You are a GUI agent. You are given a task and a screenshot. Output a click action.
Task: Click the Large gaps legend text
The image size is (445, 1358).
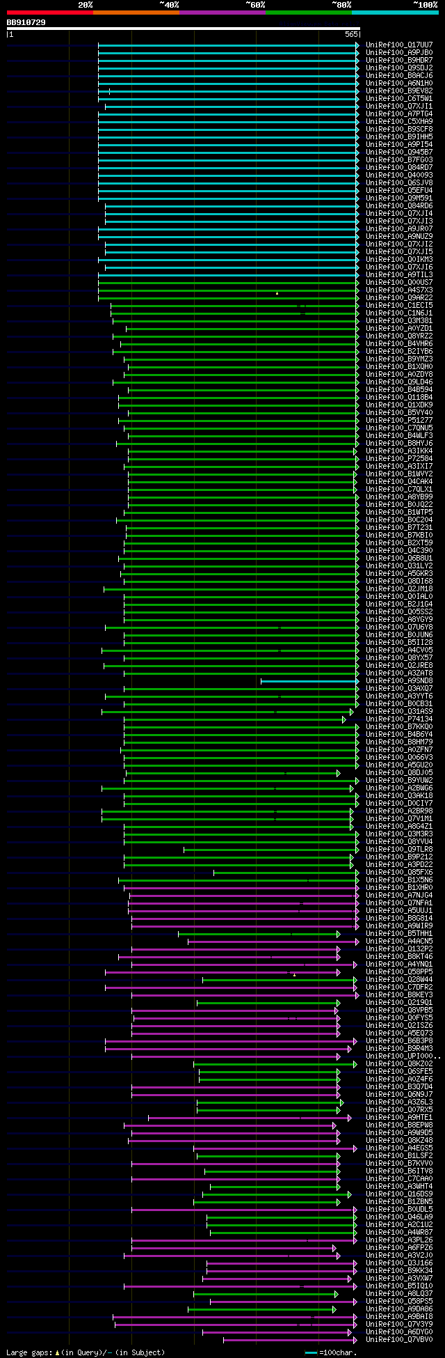click(86, 1352)
